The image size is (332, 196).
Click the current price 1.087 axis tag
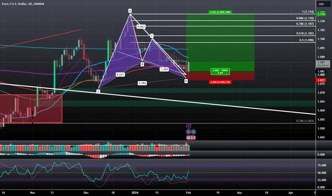click(323, 64)
